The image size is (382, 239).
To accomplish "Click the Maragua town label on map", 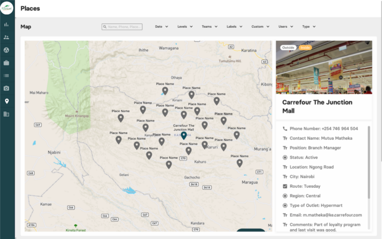I will [250, 182].
